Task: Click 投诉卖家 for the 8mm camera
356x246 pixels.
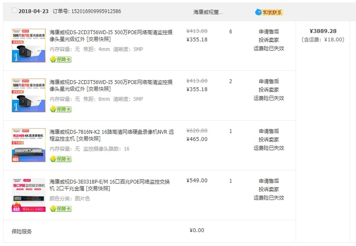Action: tap(269, 90)
